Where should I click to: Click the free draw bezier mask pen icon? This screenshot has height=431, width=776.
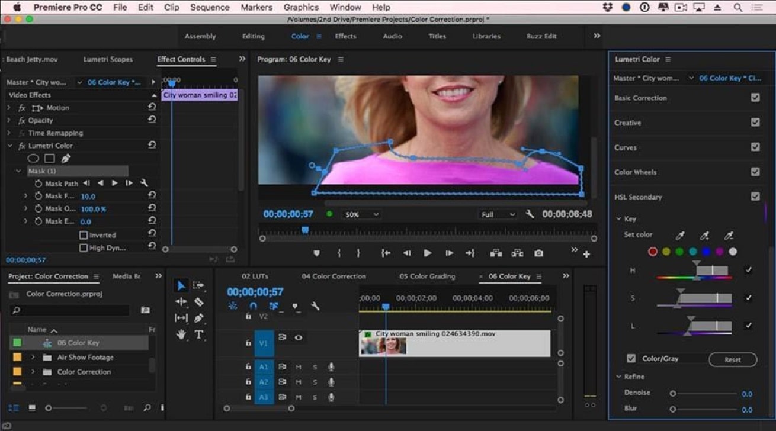[66, 157]
